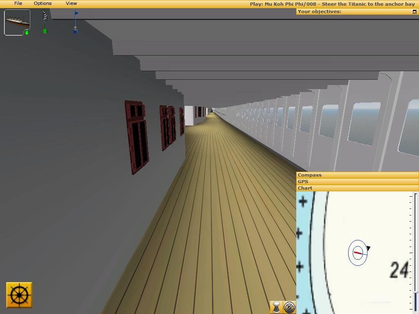Viewport: 419px width, 314px height.
Task: Open the View menu
Action: 71,3
